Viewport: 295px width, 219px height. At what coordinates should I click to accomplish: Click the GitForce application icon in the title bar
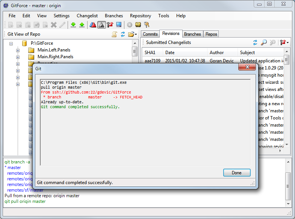[6, 6]
